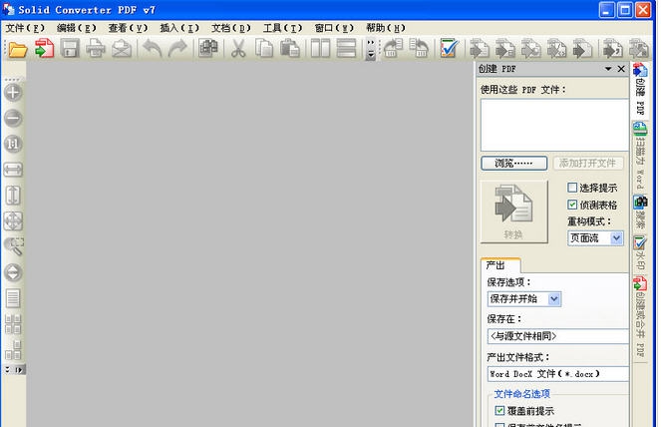This screenshot has height=427, width=661.
Task: Open the 重构模式 dropdown showing 页面流
Action: coord(595,238)
